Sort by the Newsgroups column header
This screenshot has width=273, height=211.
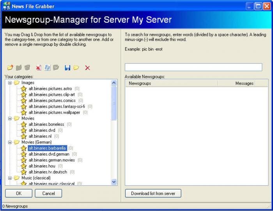tap(172, 83)
